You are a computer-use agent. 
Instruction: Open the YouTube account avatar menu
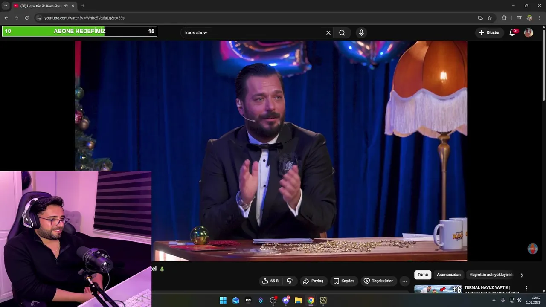click(529, 32)
